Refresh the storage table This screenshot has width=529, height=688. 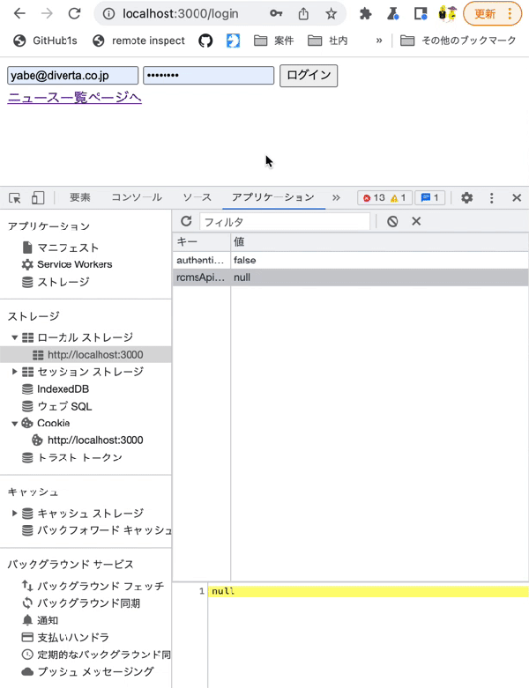tap(186, 221)
